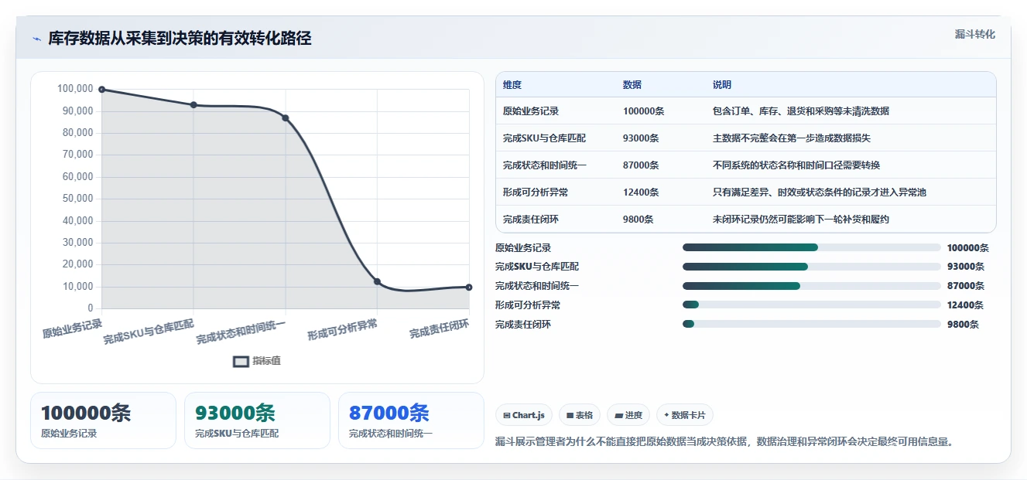Viewport: 1027px width, 480px height.
Task: Click the 形成可分析异常 label beside its progress bar
Action: [x=528, y=305]
